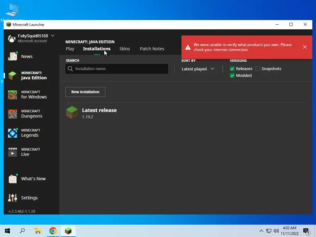The image size is (316, 237).
Task: Select the Latest release 1.19.2 installation
Action: click(186, 112)
